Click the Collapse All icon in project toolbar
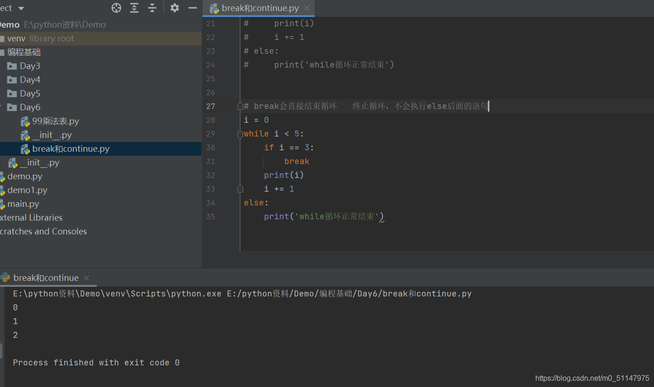This screenshot has width=654, height=387. [x=152, y=8]
